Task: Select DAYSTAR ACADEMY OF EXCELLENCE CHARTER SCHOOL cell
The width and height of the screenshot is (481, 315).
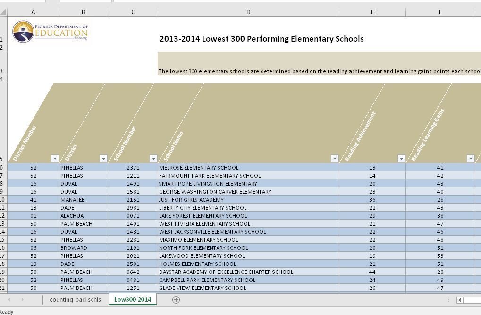Action: click(248, 272)
